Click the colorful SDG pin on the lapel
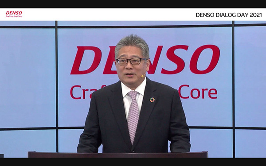 tap(152, 100)
